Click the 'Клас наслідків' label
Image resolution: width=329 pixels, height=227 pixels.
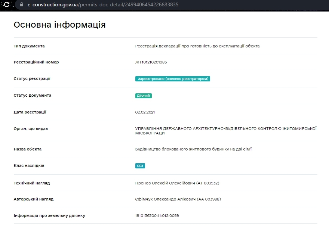tap(29, 166)
